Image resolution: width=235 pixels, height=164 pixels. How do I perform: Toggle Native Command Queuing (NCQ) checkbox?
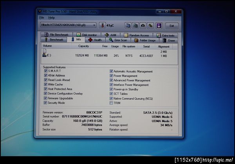[x=111, y=98]
